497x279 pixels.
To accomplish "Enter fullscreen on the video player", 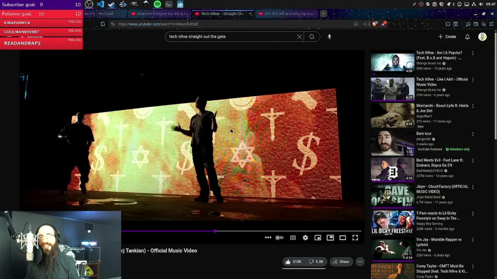I will click(355, 238).
